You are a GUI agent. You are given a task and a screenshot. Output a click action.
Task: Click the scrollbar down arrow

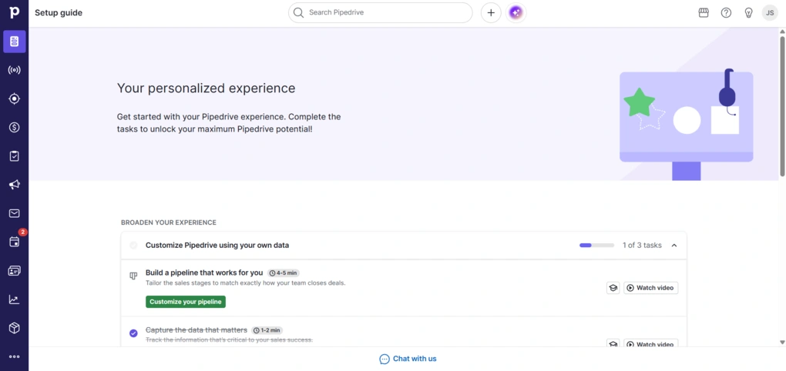(782, 343)
